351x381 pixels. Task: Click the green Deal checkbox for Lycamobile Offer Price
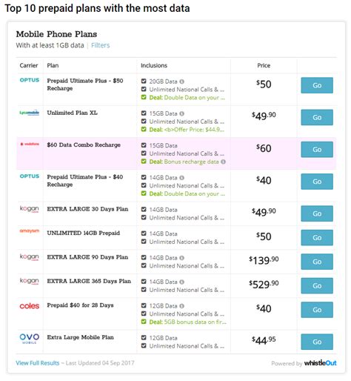point(144,129)
